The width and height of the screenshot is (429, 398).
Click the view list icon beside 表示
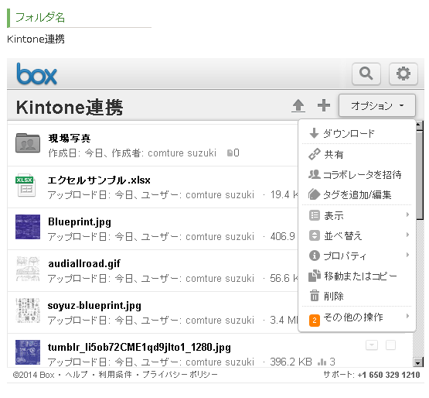pyautogui.click(x=315, y=215)
